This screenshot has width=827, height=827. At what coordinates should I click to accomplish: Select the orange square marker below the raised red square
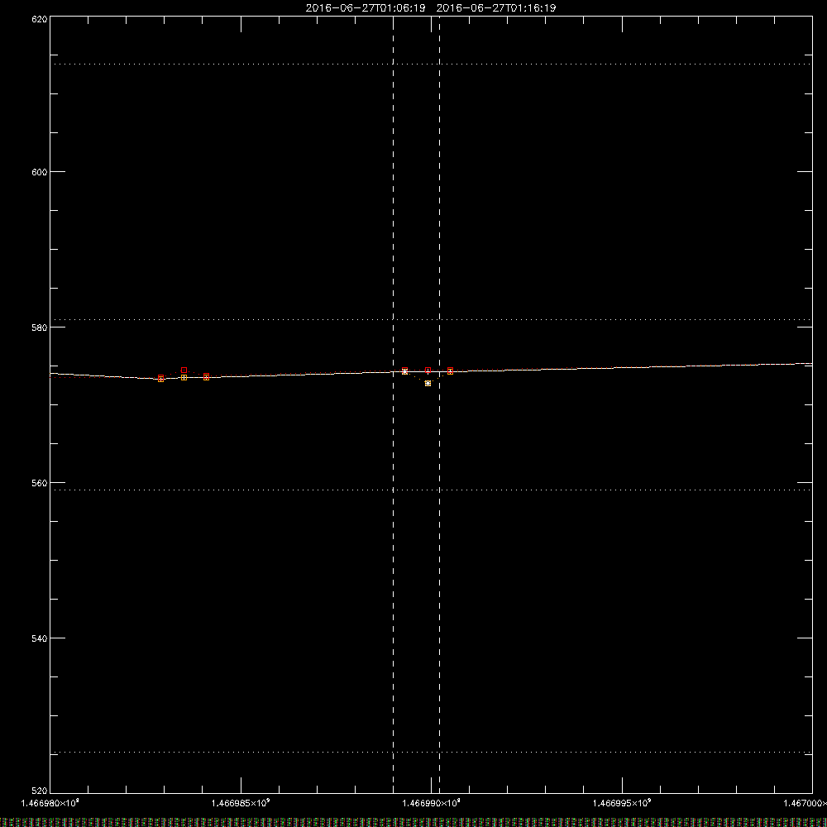click(184, 378)
